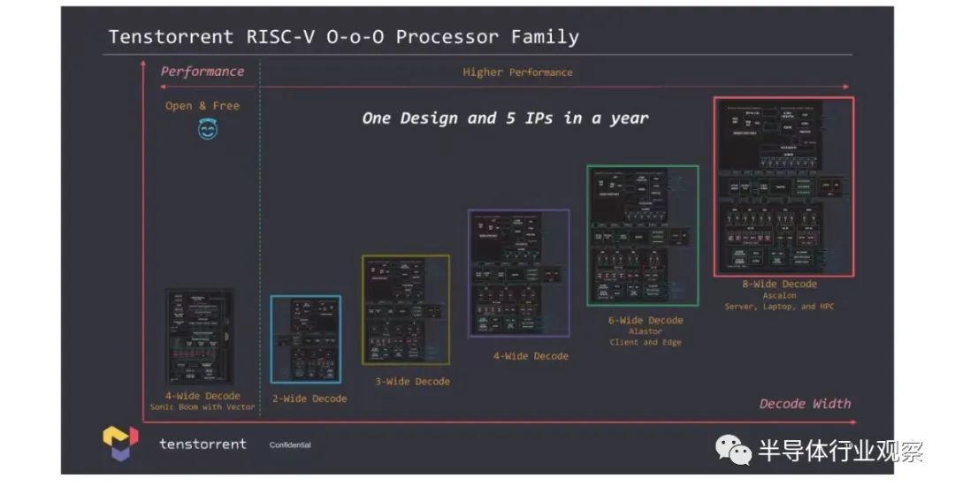Click 'One Design and 5 IPs in a year'

(x=505, y=118)
